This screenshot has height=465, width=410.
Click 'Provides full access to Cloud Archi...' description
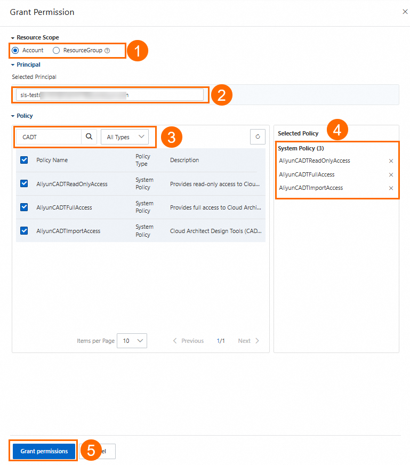point(215,207)
